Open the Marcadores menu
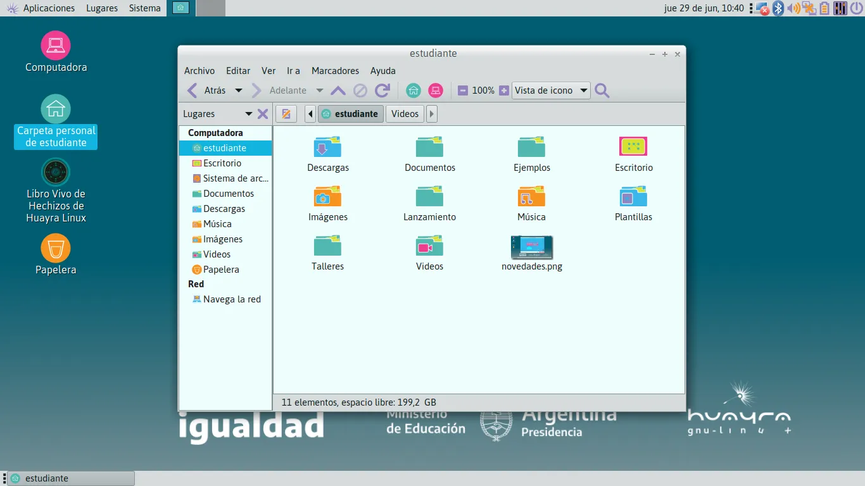Image resolution: width=865 pixels, height=486 pixels. tap(335, 70)
